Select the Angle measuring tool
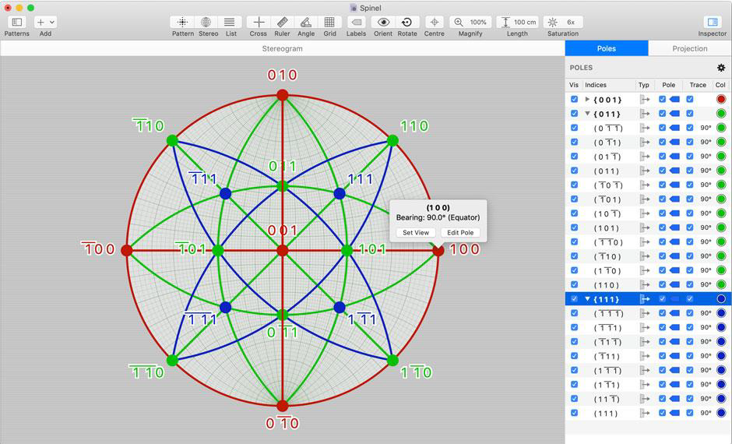This screenshot has width=732, height=444. coord(306,22)
